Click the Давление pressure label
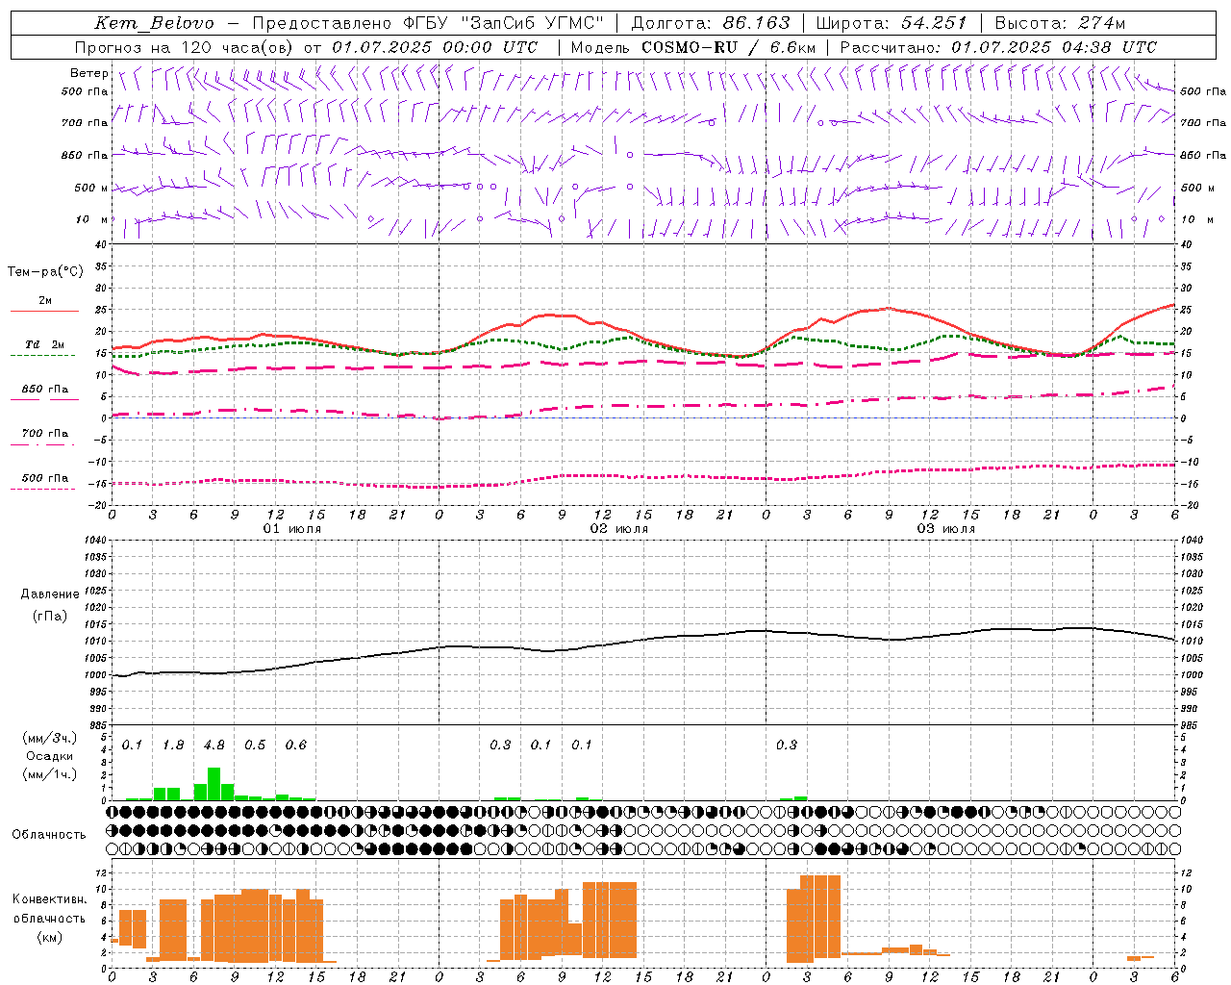Viewport: 1231px width, 985px height. click(x=50, y=594)
